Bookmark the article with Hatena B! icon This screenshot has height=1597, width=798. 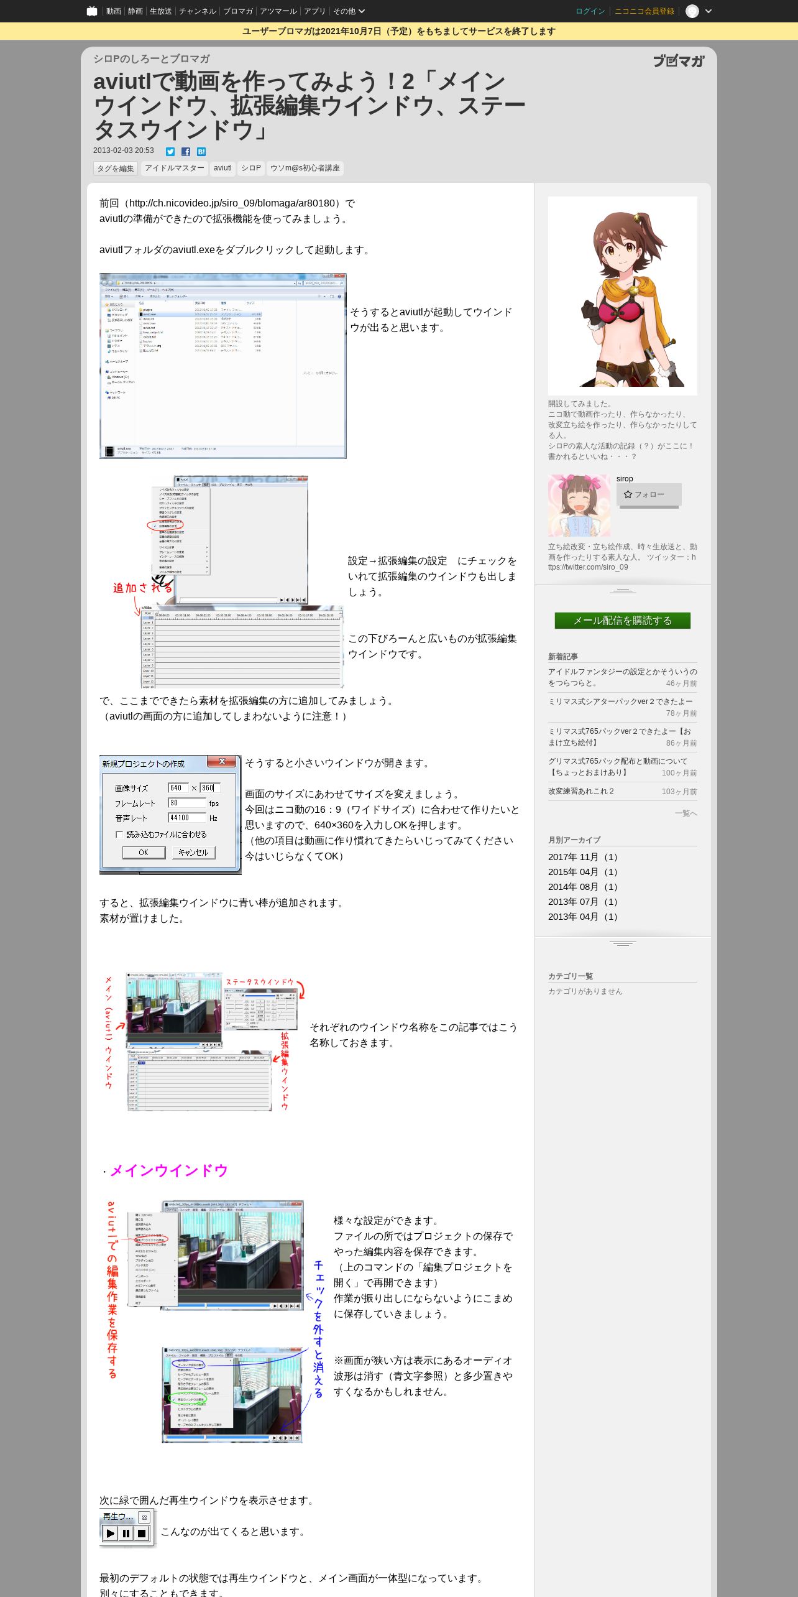tap(201, 152)
